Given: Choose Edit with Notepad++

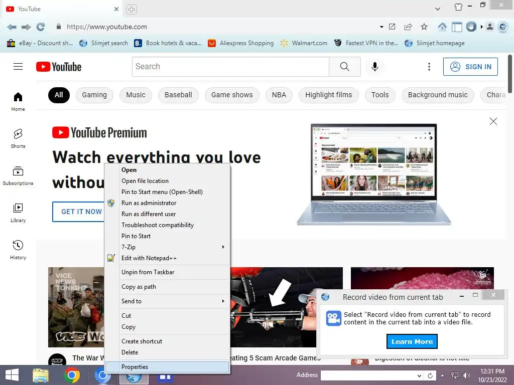Looking at the screenshot, I should click(168, 258).
